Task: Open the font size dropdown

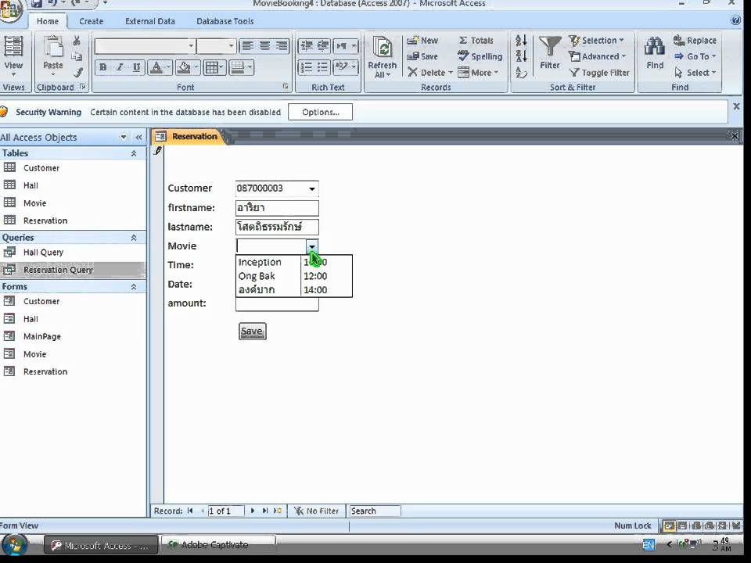Action: point(232,46)
